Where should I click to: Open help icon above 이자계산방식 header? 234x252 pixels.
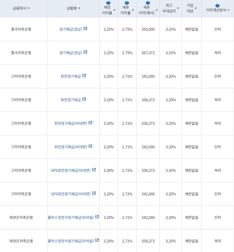click(x=217, y=6)
